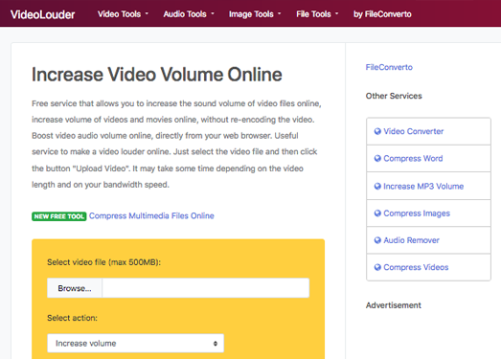
Task: Open Compress Multimedia Files Online link
Action: [151, 216]
